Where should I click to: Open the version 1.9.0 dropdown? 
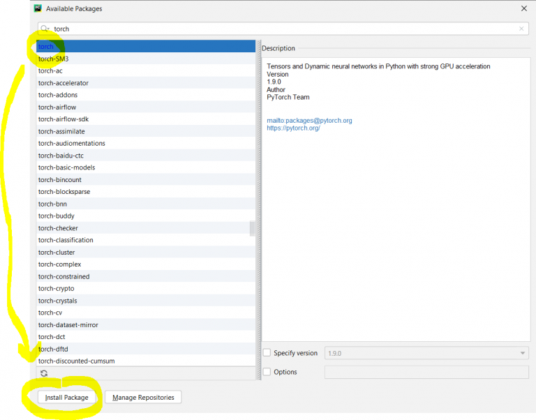pyautogui.click(x=426, y=353)
